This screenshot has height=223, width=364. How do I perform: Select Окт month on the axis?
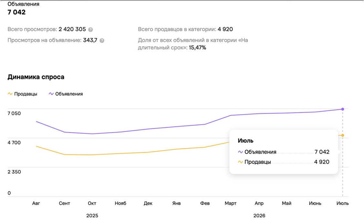[92, 203]
